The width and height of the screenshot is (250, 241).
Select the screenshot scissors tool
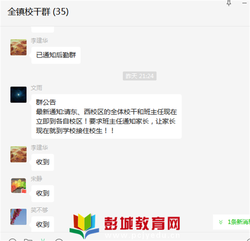[x=43, y=240]
